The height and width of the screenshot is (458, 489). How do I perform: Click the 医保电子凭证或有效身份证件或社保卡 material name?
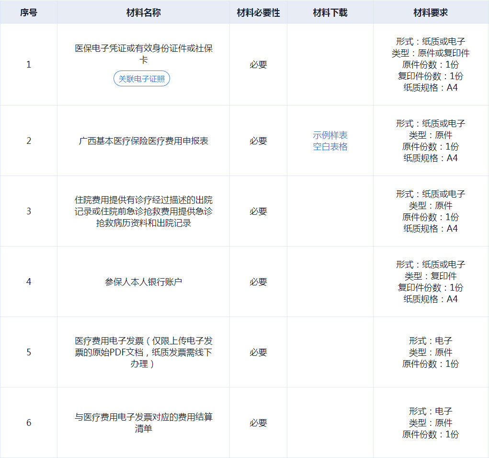click(x=144, y=54)
